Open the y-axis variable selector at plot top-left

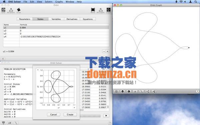pos(38,70)
